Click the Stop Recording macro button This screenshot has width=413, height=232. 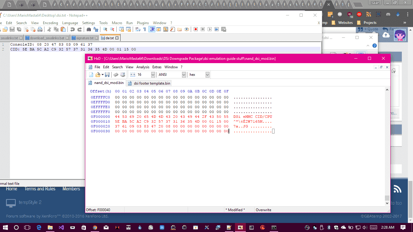pos(203,29)
